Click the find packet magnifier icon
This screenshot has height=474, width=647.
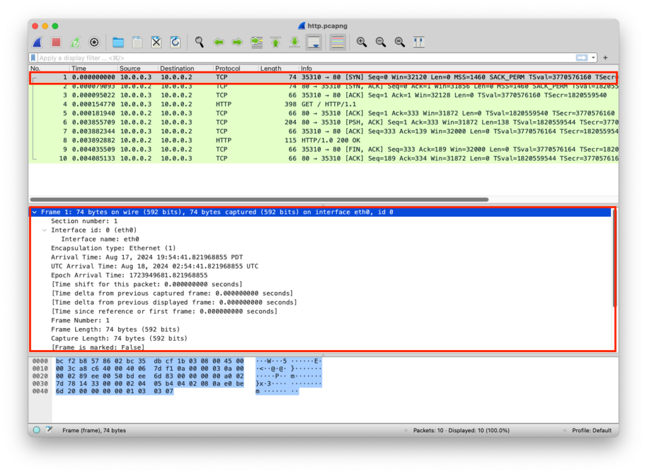tap(199, 42)
